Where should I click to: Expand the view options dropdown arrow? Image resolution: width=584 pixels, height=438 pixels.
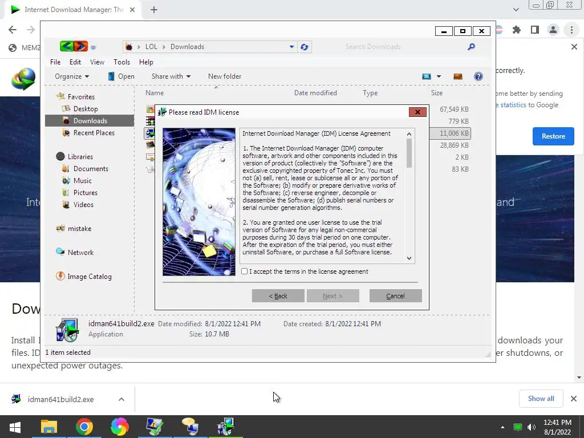[439, 76]
